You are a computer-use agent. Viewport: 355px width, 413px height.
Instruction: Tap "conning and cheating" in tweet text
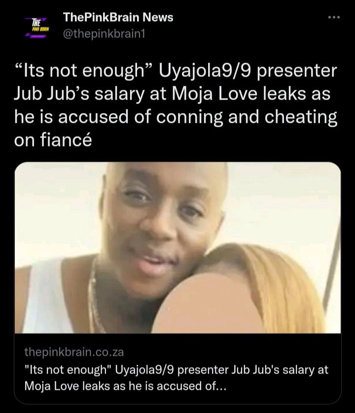tap(247, 117)
